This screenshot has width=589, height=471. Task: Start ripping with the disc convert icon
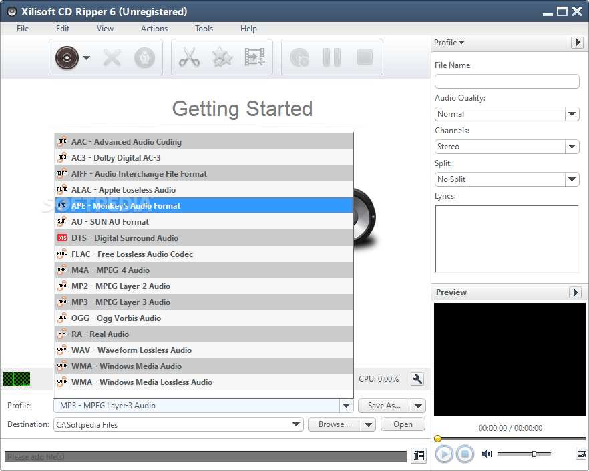(x=299, y=57)
